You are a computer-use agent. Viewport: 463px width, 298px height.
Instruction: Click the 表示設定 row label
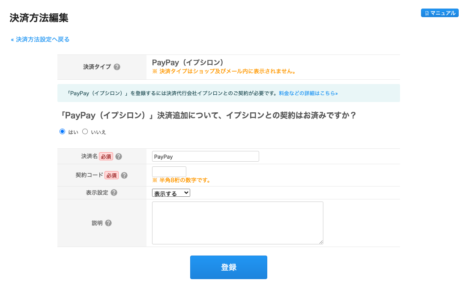point(97,193)
